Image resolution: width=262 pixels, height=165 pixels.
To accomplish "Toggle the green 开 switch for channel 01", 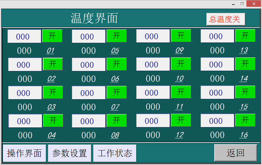I will pyautogui.click(x=52, y=36).
